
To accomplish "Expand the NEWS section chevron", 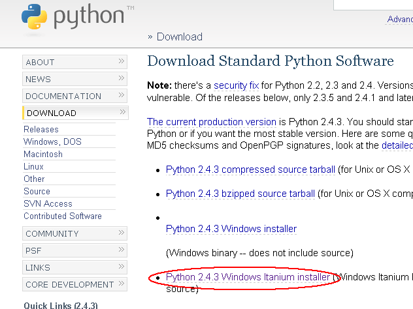I will pos(122,78).
